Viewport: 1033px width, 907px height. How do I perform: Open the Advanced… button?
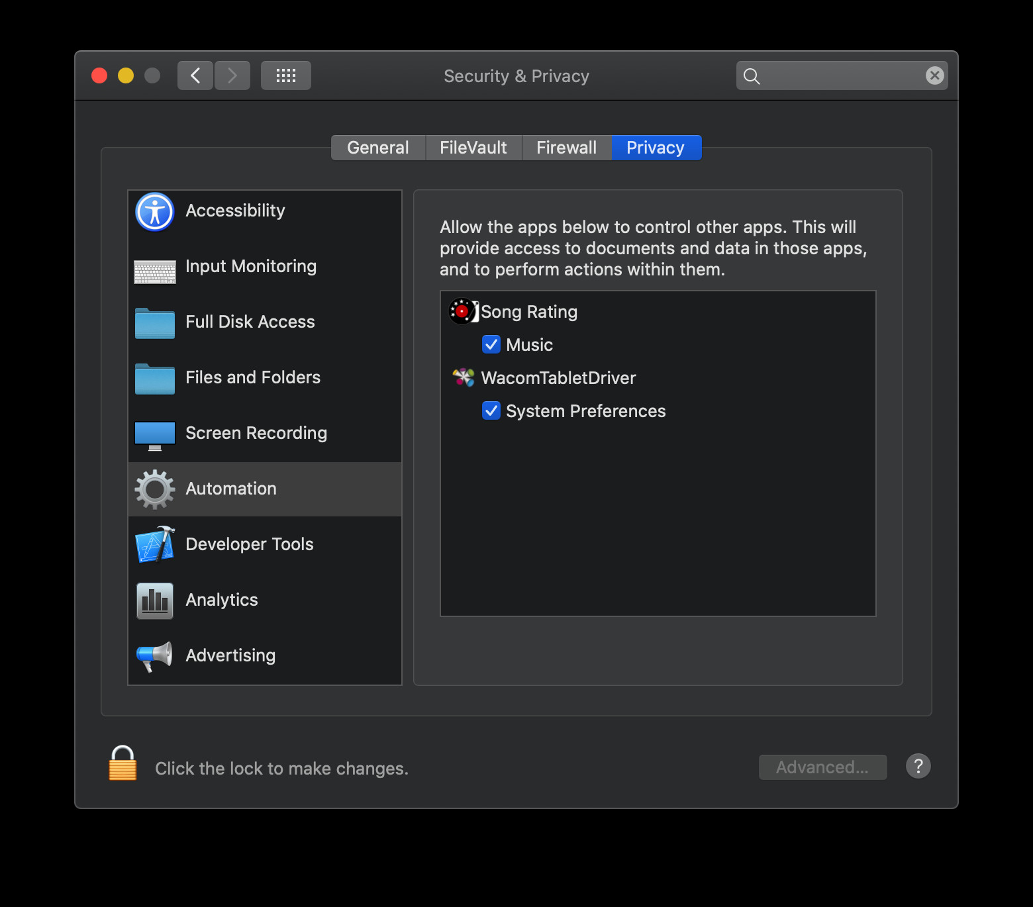(x=822, y=767)
